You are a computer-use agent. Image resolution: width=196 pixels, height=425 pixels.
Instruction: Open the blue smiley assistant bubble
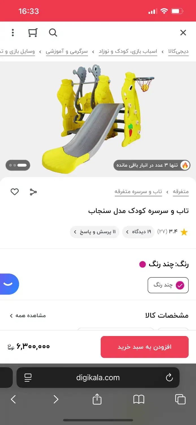pos(8,284)
